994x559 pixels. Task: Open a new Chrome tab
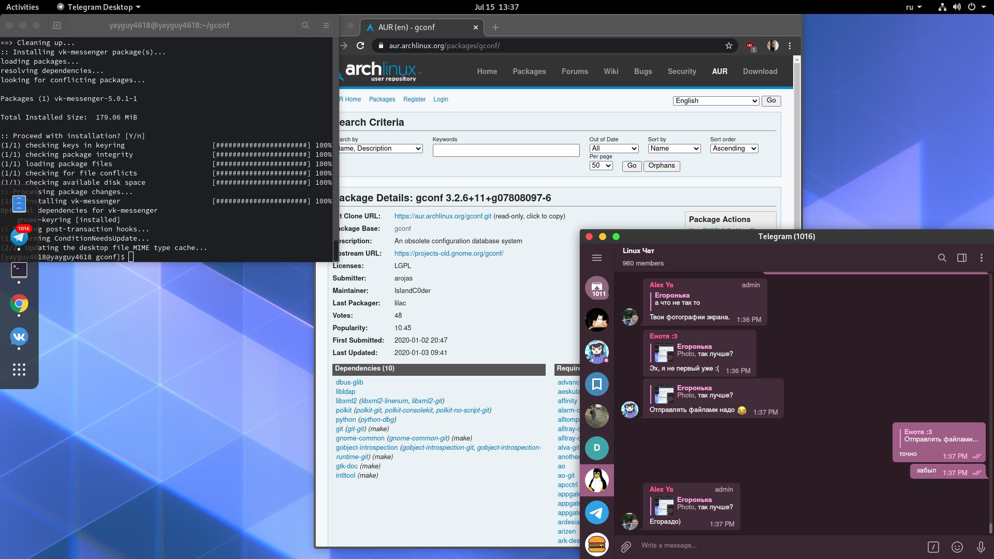coord(495,27)
